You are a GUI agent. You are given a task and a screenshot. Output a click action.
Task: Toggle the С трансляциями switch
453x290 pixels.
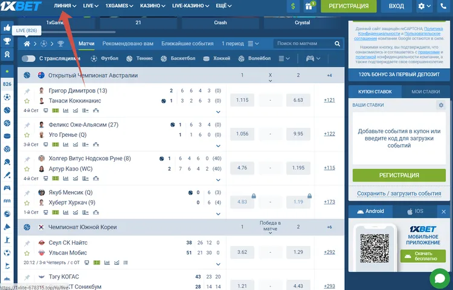click(x=28, y=58)
